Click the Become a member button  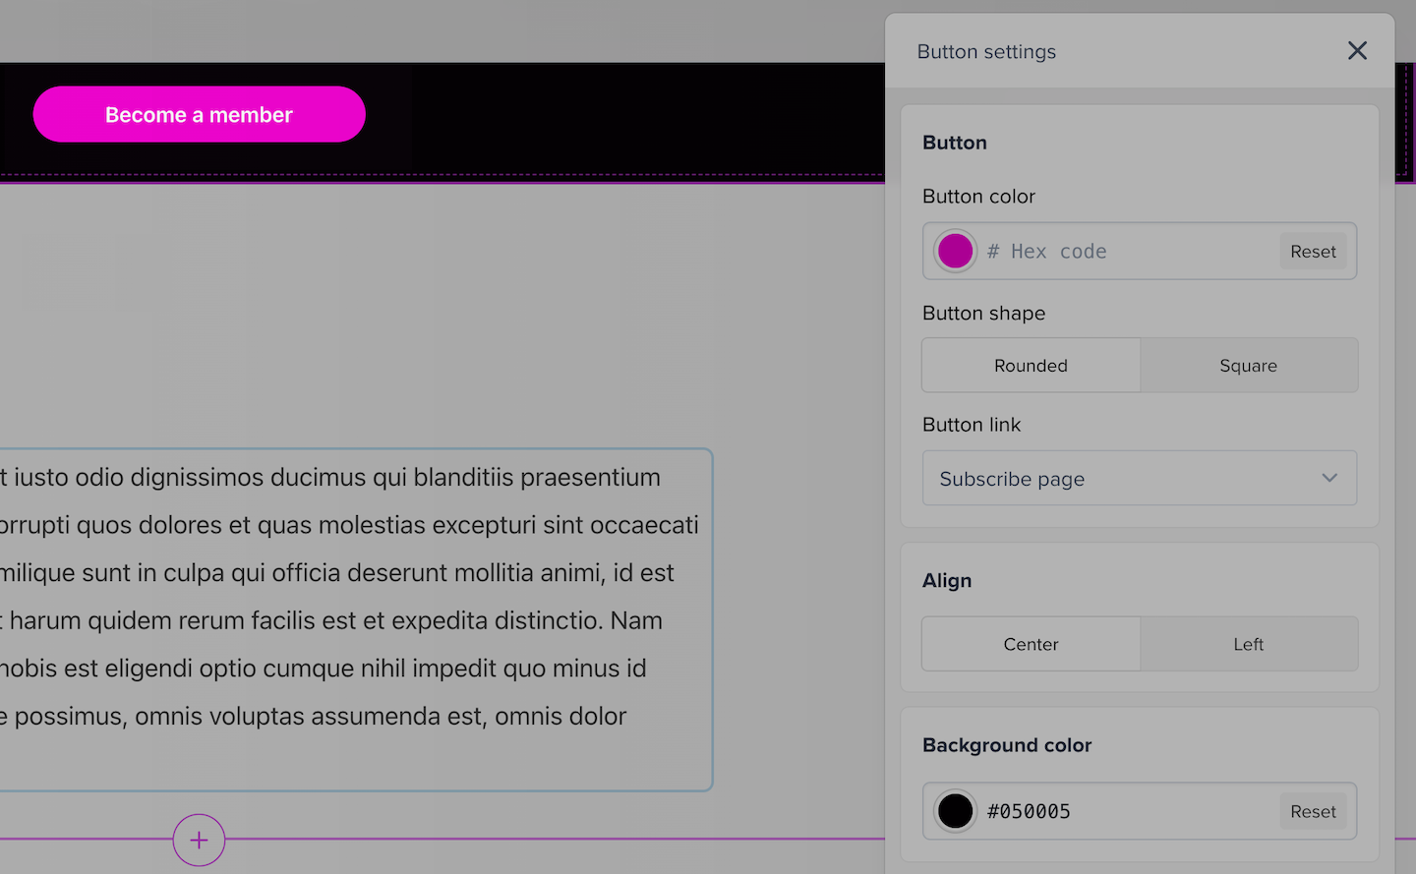click(200, 115)
